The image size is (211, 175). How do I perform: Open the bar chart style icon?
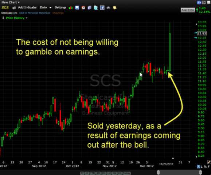[71, 8]
